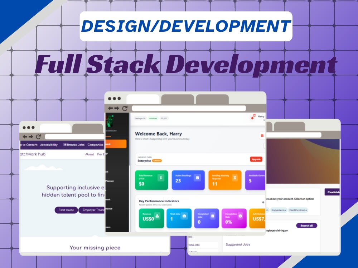The width and height of the screenshot is (358, 268).
Task: Click the address bar in the center browser
Action: click(189, 108)
